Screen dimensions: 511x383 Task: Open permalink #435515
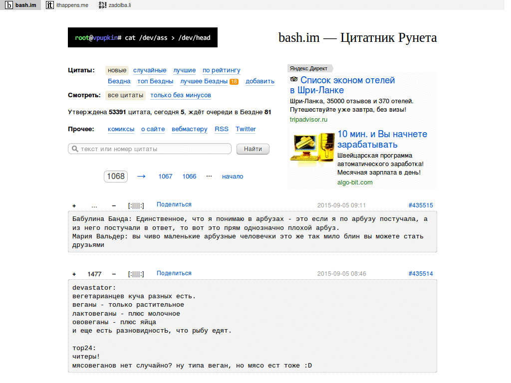tap(421, 205)
